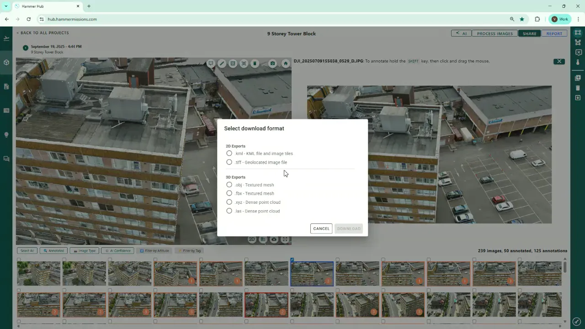
Task: Toggle the 2D view button
Action: 252,239
